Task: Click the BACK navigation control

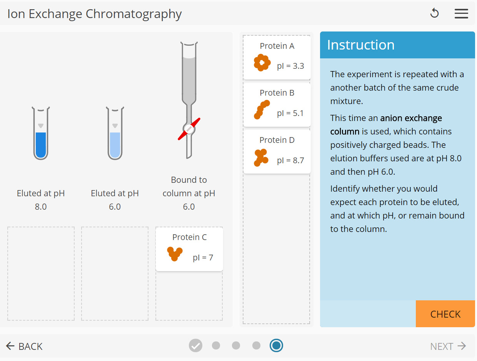Action: 24,346
